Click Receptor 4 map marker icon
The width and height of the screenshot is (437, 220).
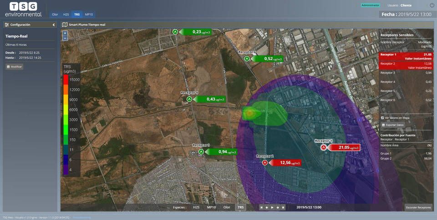point(189,99)
